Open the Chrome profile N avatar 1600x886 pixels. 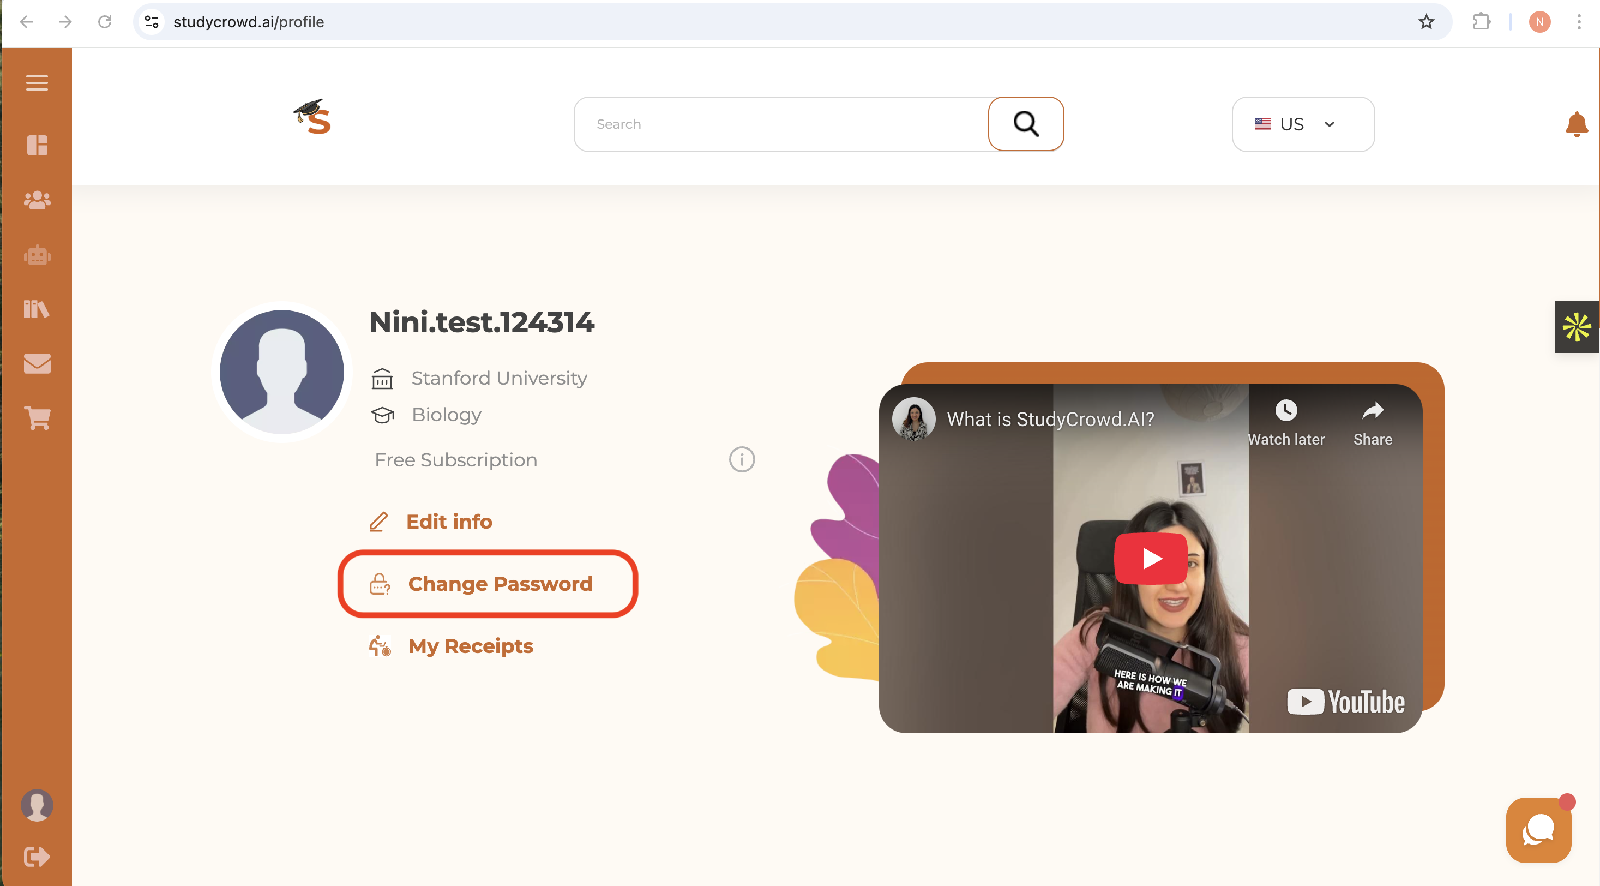pyautogui.click(x=1539, y=22)
